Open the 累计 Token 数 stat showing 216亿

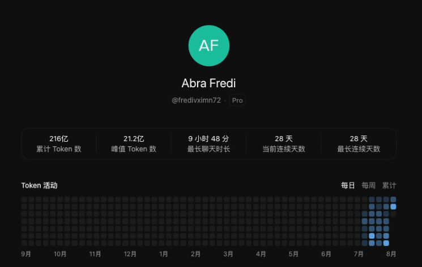[x=59, y=143]
